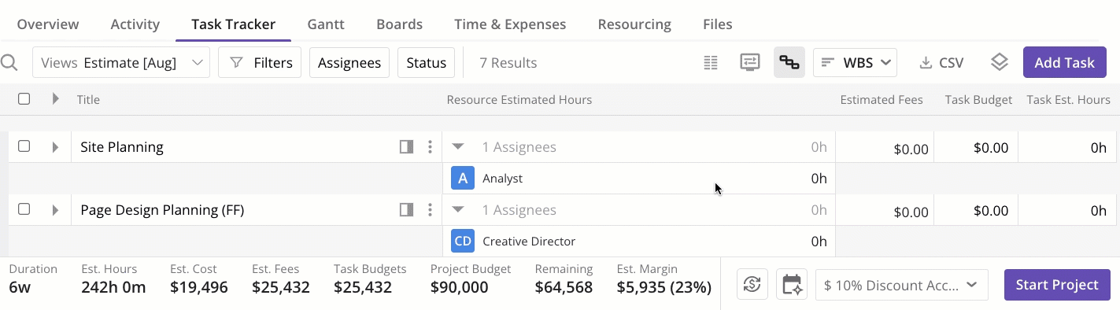Click the Task Budget column header

pos(979,100)
